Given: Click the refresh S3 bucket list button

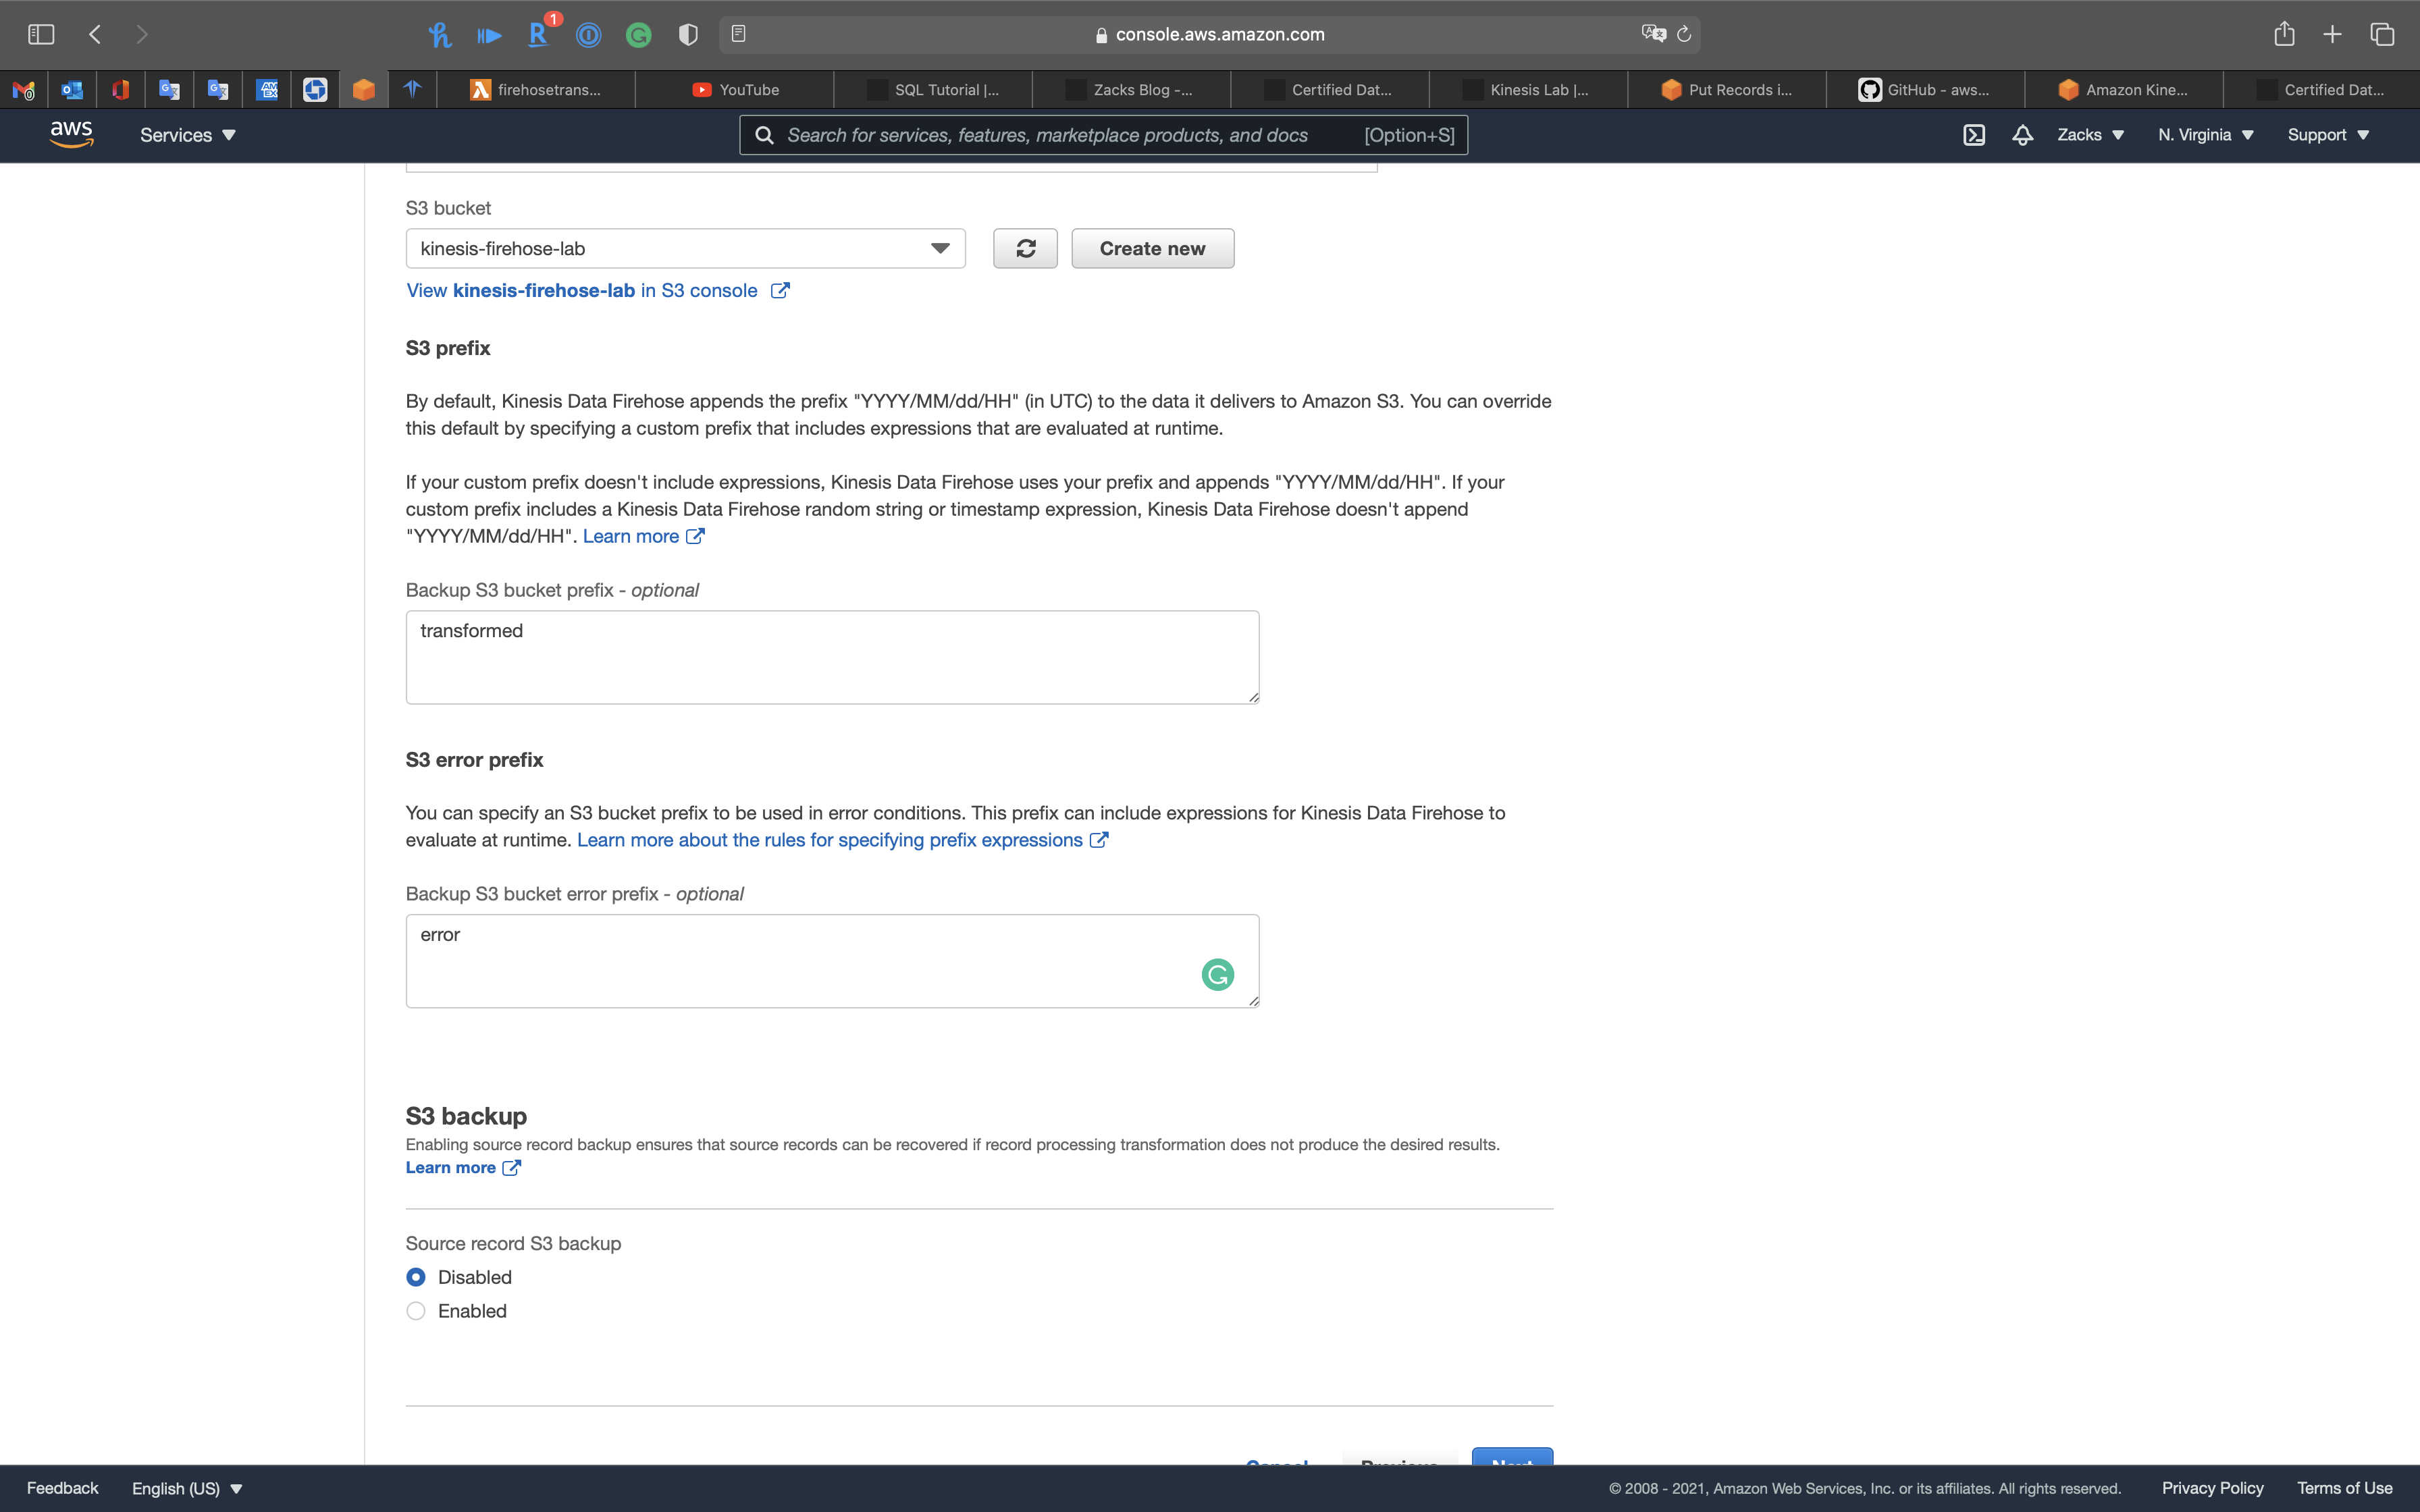Looking at the screenshot, I should tap(1025, 249).
